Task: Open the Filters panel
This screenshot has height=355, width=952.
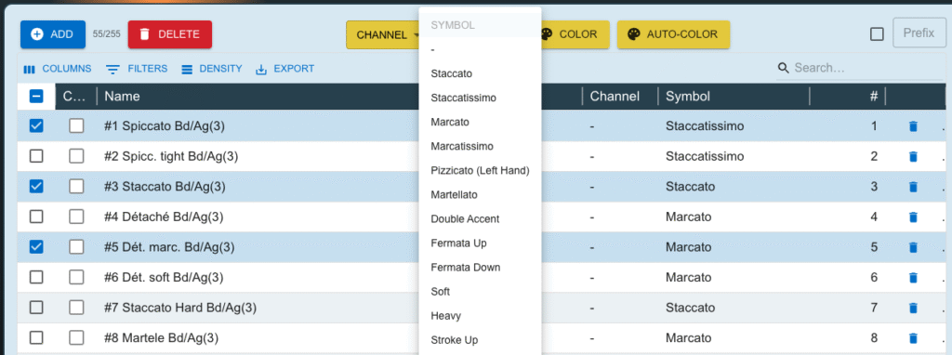Action: click(137, 69)
